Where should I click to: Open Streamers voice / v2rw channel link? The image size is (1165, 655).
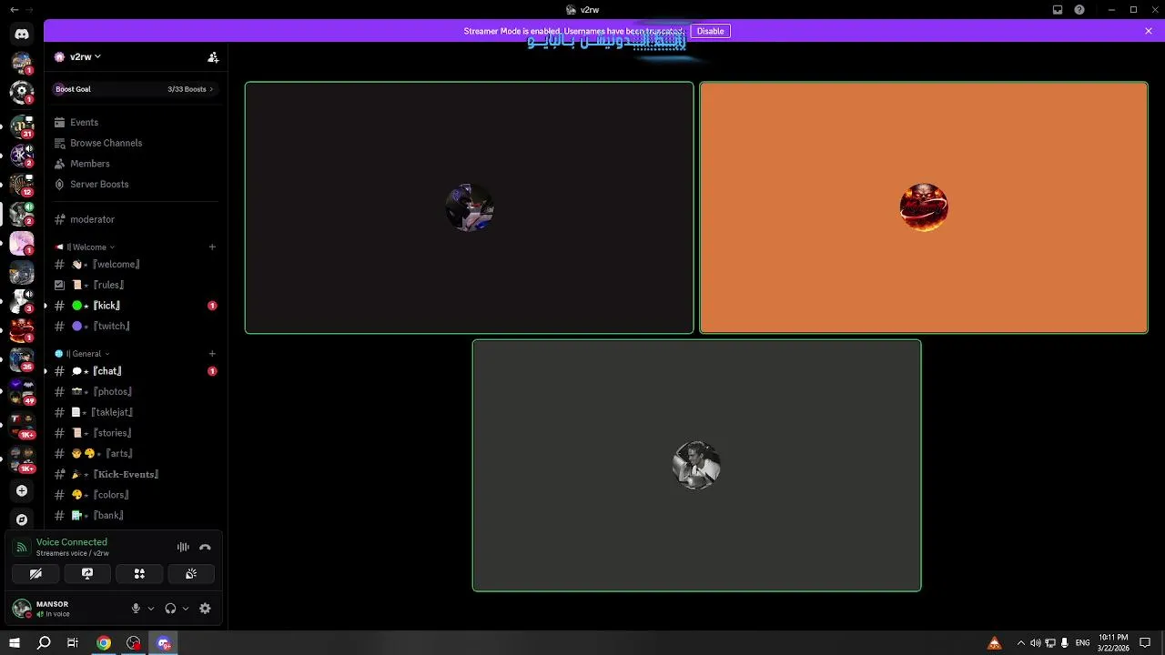pyautogui.click(x=73, y=553)
